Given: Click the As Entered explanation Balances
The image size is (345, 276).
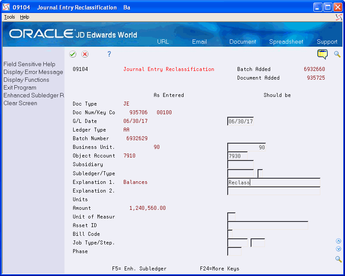Looking at the screenshot, I should tap(135, 182).
